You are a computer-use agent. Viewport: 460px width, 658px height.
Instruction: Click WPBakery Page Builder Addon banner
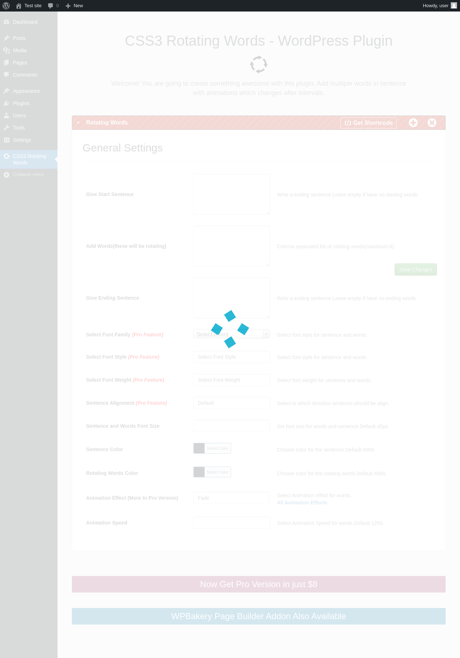259,616
